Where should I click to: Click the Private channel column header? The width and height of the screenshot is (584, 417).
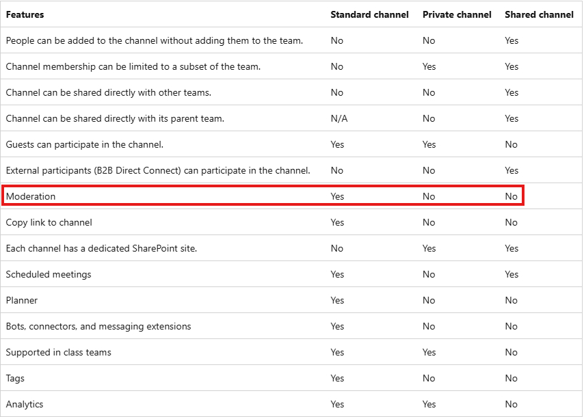point(457,14)
